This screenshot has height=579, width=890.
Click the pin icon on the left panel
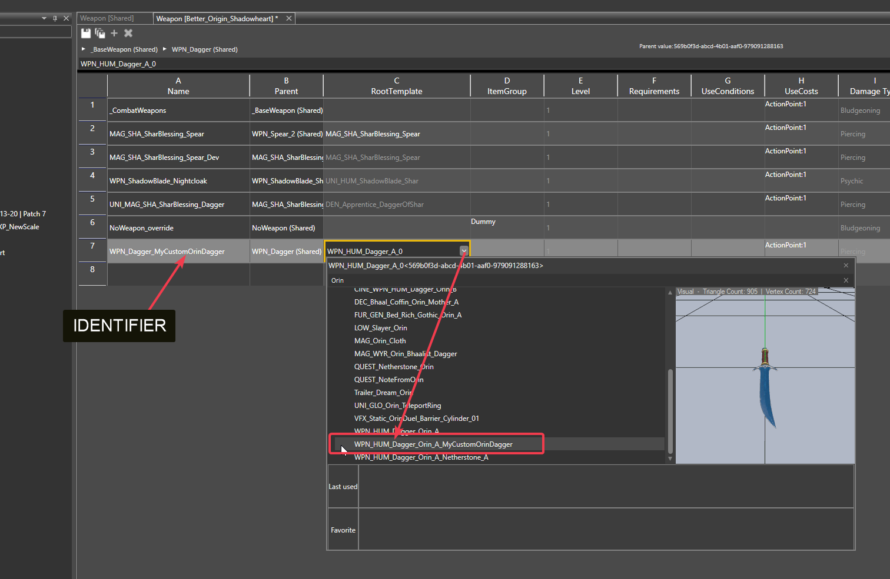(x=55, y=18)
